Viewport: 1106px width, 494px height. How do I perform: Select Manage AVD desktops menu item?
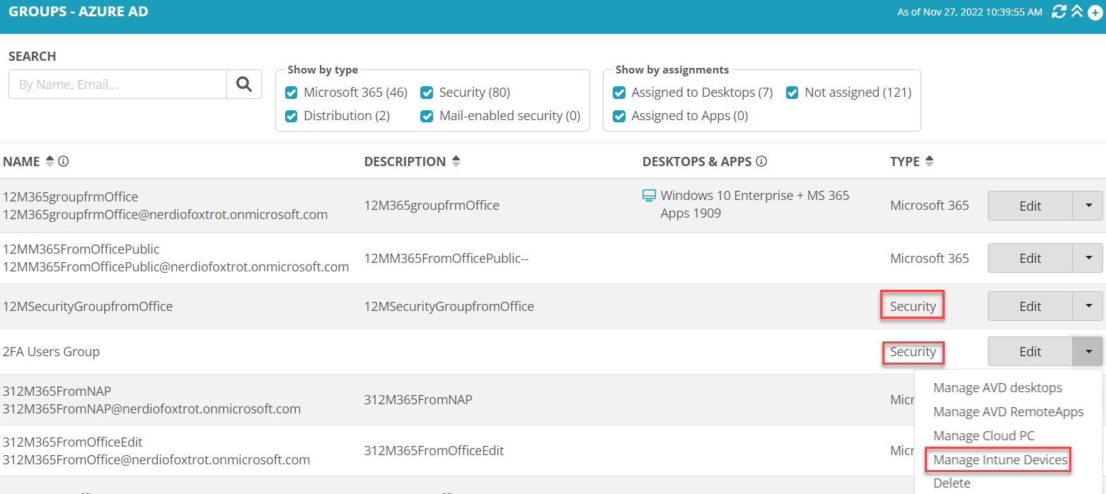998,388
